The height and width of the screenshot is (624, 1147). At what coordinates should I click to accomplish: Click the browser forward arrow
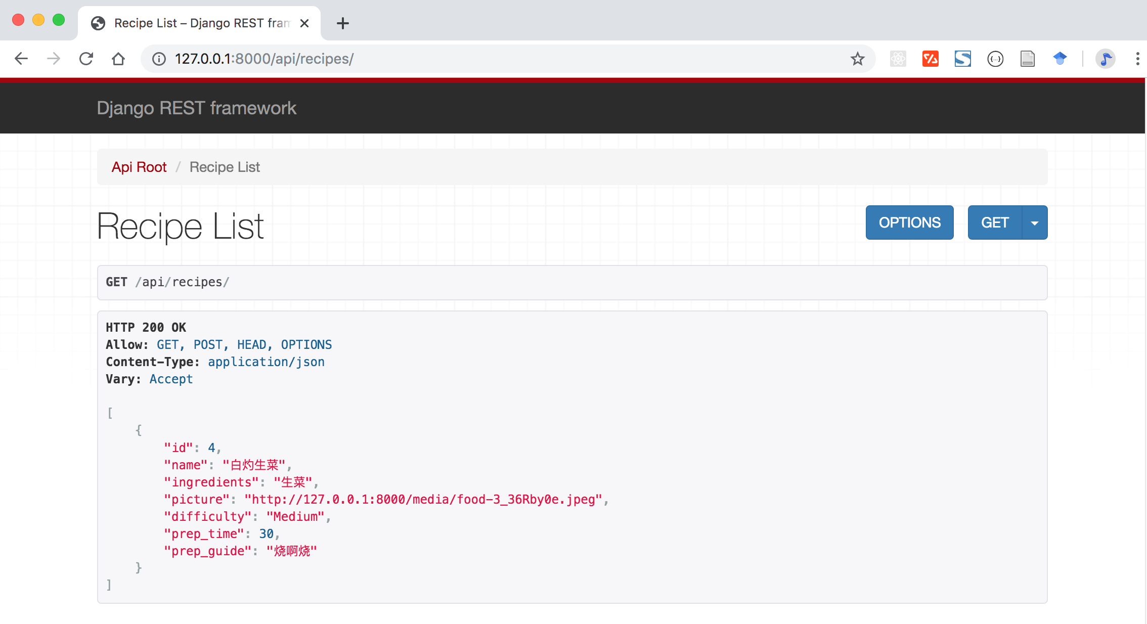click(54, 59)
